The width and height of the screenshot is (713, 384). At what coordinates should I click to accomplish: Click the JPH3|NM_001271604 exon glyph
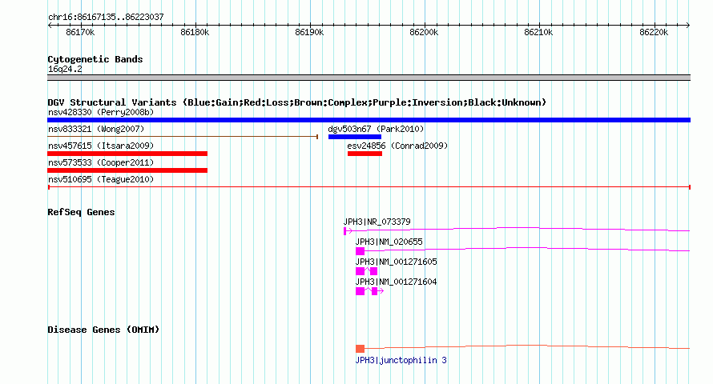click(x=369, y=291)
